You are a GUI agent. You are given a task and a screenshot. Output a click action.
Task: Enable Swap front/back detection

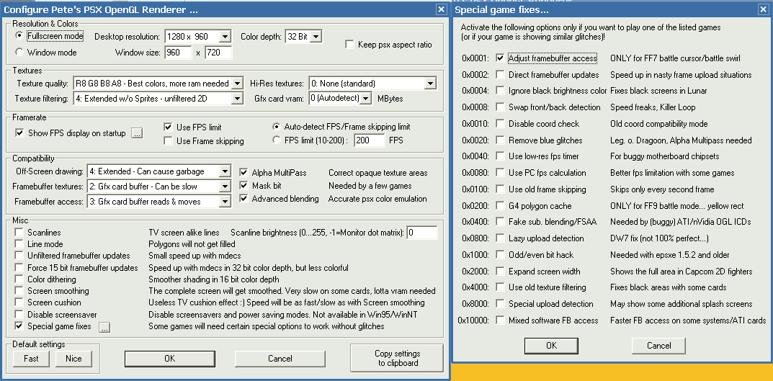pyautogui.click(x=500, y=107)
